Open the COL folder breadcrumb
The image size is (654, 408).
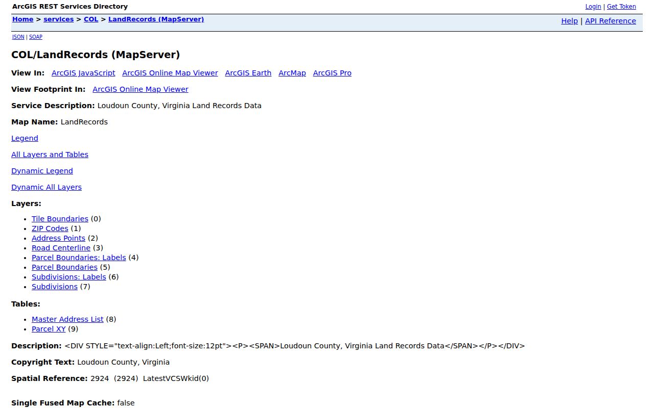[x=91, y=19]
